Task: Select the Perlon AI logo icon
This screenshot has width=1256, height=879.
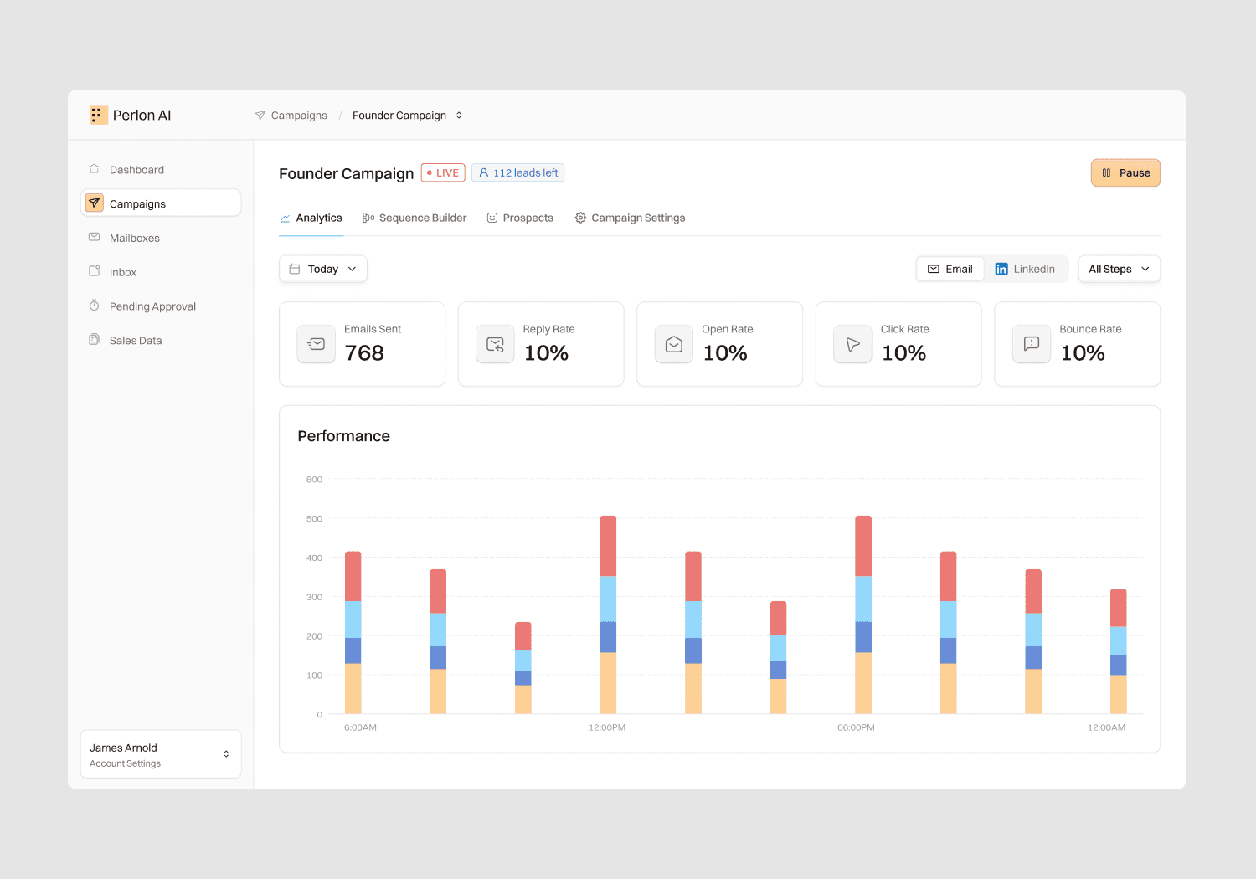Action: coord(98,115)
